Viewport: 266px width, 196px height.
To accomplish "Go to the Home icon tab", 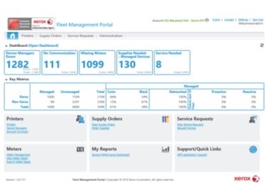I will (13, 36).
